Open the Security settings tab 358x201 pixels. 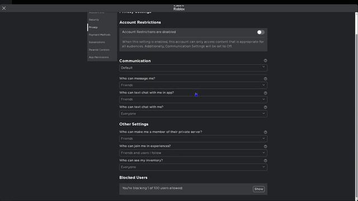coord(94,20)
